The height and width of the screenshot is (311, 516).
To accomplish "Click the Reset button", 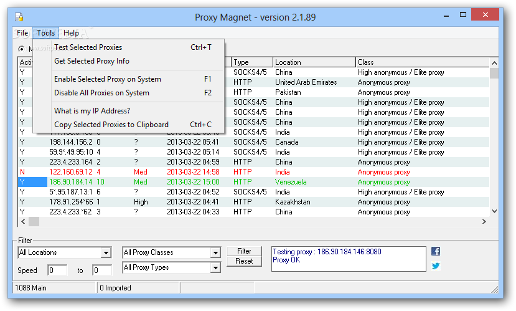I will pyautogui.click(x=244, y=261).
